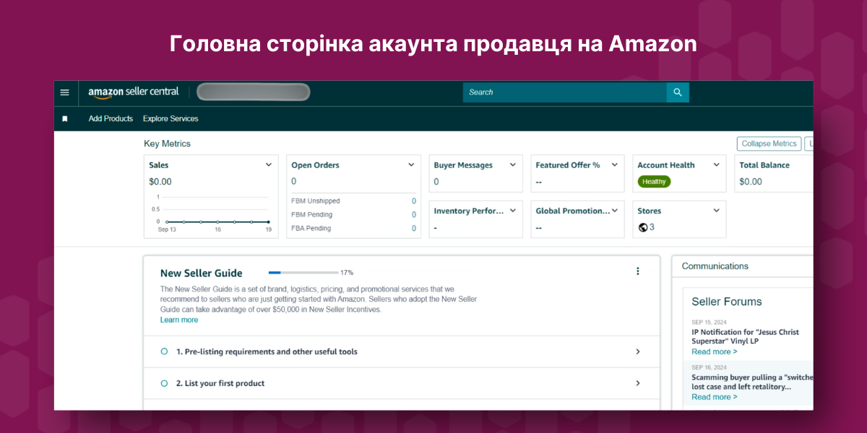Image resolution: width=867 pixels, height=433 pixels.
Task: Click Collapse Metrics button
Action: (769, 144)
